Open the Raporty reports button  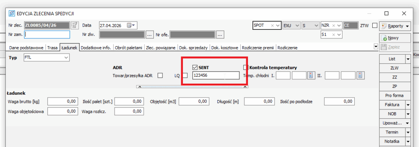point(395,26)
